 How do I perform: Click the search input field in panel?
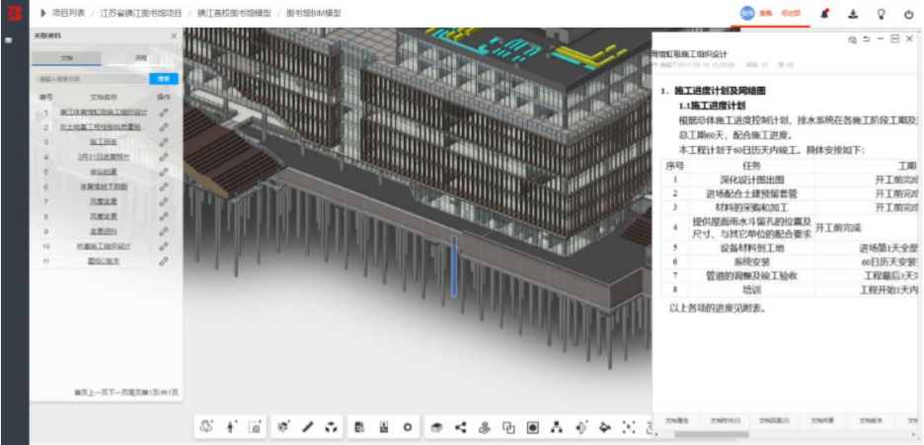[92, 79]
